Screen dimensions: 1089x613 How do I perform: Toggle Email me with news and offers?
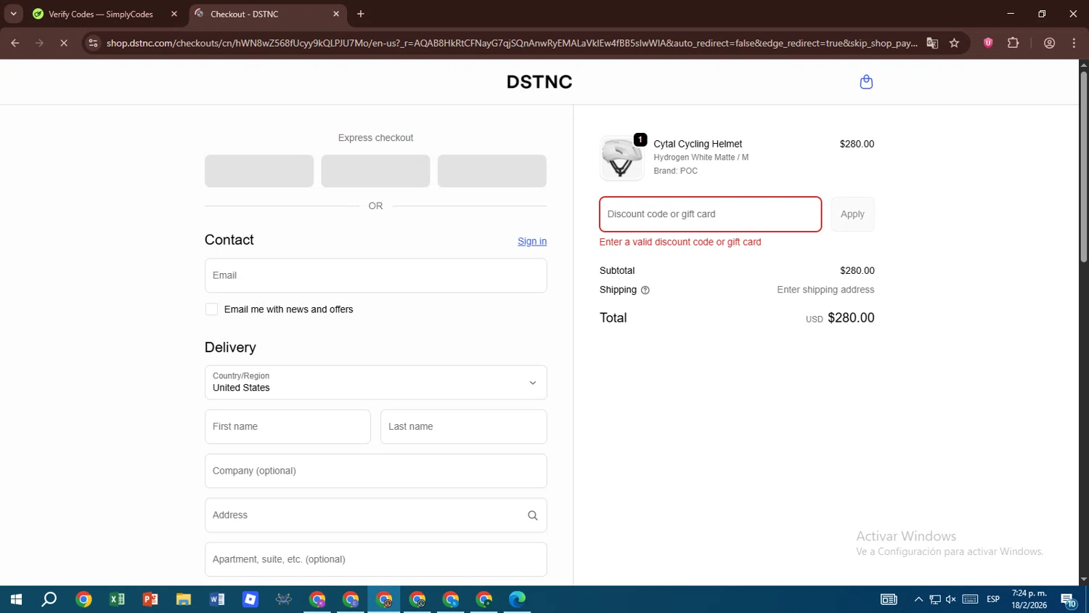tap(211, 309)
